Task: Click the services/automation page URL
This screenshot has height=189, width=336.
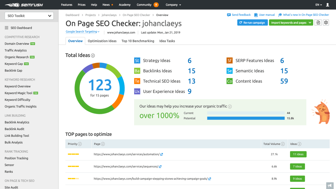Action: [127, 154]
